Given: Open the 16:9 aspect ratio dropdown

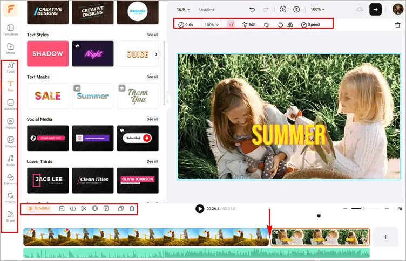Looking at the screenshot, I should point(185,9).
